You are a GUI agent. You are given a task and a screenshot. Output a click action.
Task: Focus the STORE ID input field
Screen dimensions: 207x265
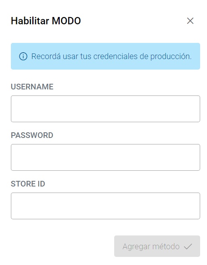[106, 206]
